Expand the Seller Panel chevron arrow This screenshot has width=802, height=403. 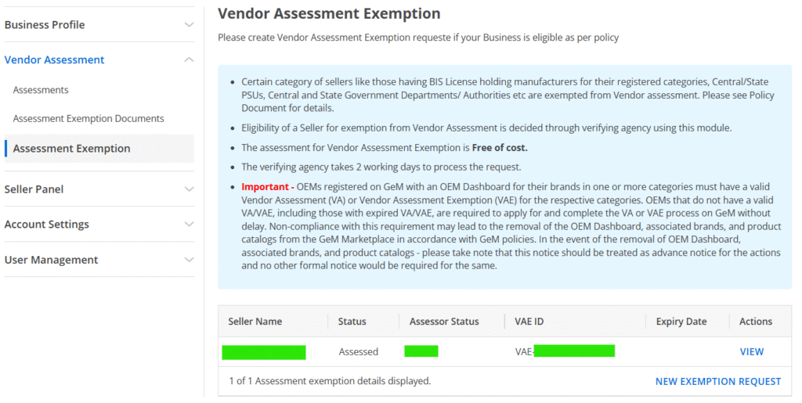188,189
